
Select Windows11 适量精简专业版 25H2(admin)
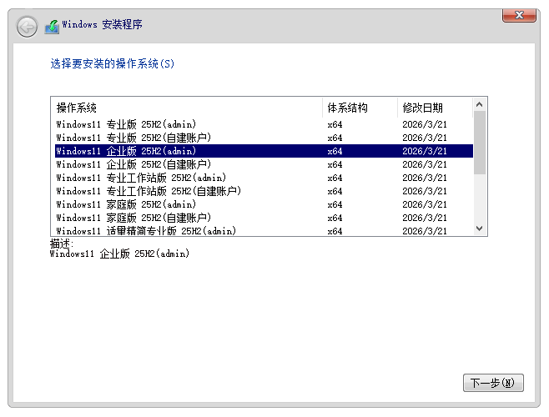264,230
